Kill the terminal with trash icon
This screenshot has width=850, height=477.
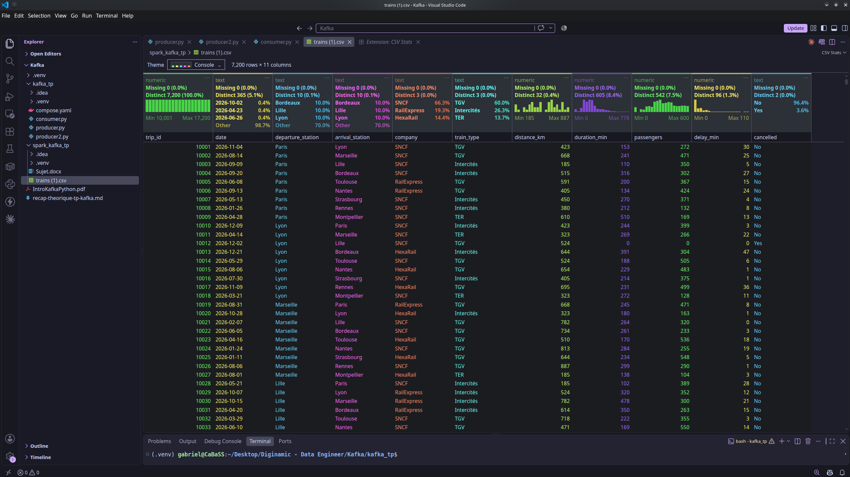click(x=808, y=441)
